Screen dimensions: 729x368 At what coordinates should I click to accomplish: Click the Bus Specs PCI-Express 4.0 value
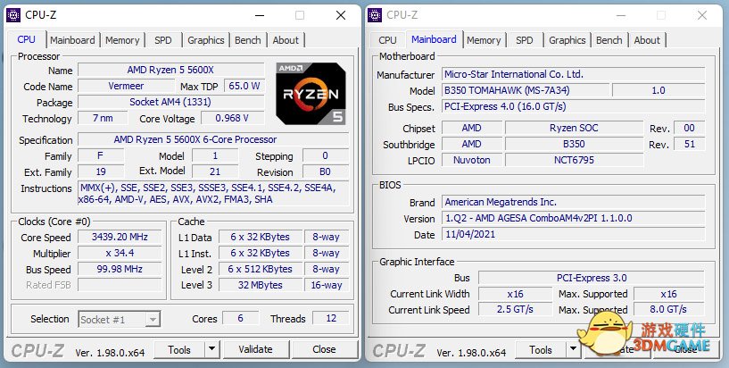tap(573, 106)
